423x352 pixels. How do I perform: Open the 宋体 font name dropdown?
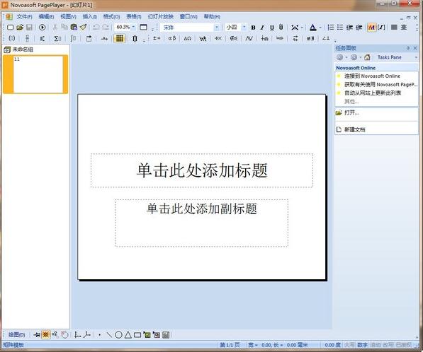(217, 27)
